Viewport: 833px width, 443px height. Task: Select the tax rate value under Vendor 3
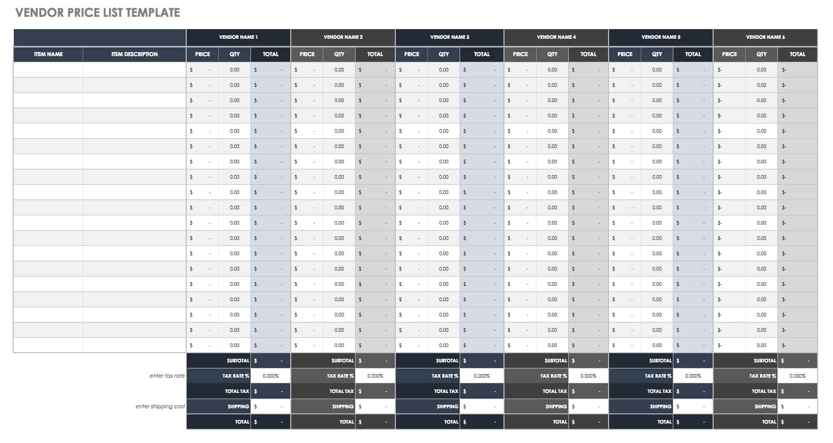pyautogui.click(x=482, y=376)
